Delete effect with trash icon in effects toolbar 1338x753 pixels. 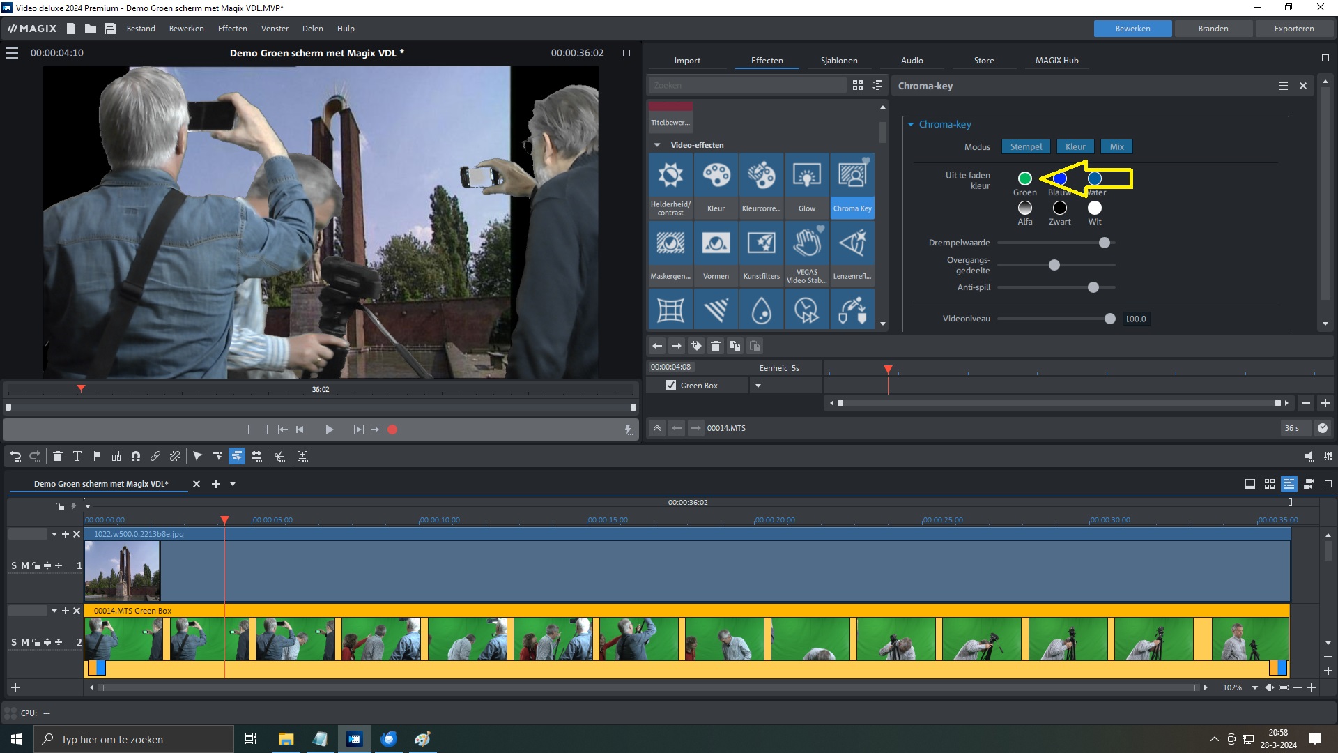[716, 346]
